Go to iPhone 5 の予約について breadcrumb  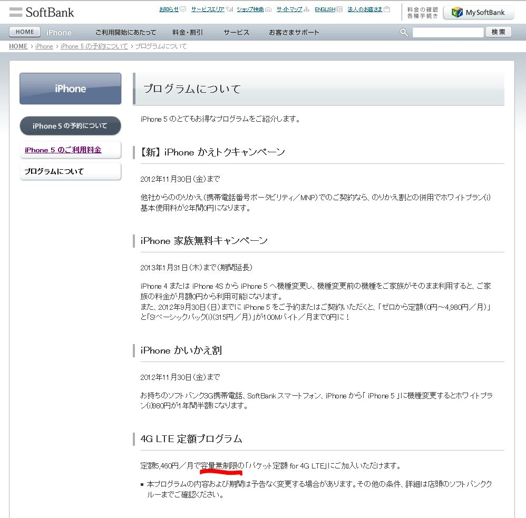click(94, 46)
